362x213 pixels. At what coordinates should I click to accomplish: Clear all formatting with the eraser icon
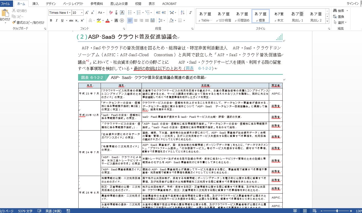click(111, 13)
